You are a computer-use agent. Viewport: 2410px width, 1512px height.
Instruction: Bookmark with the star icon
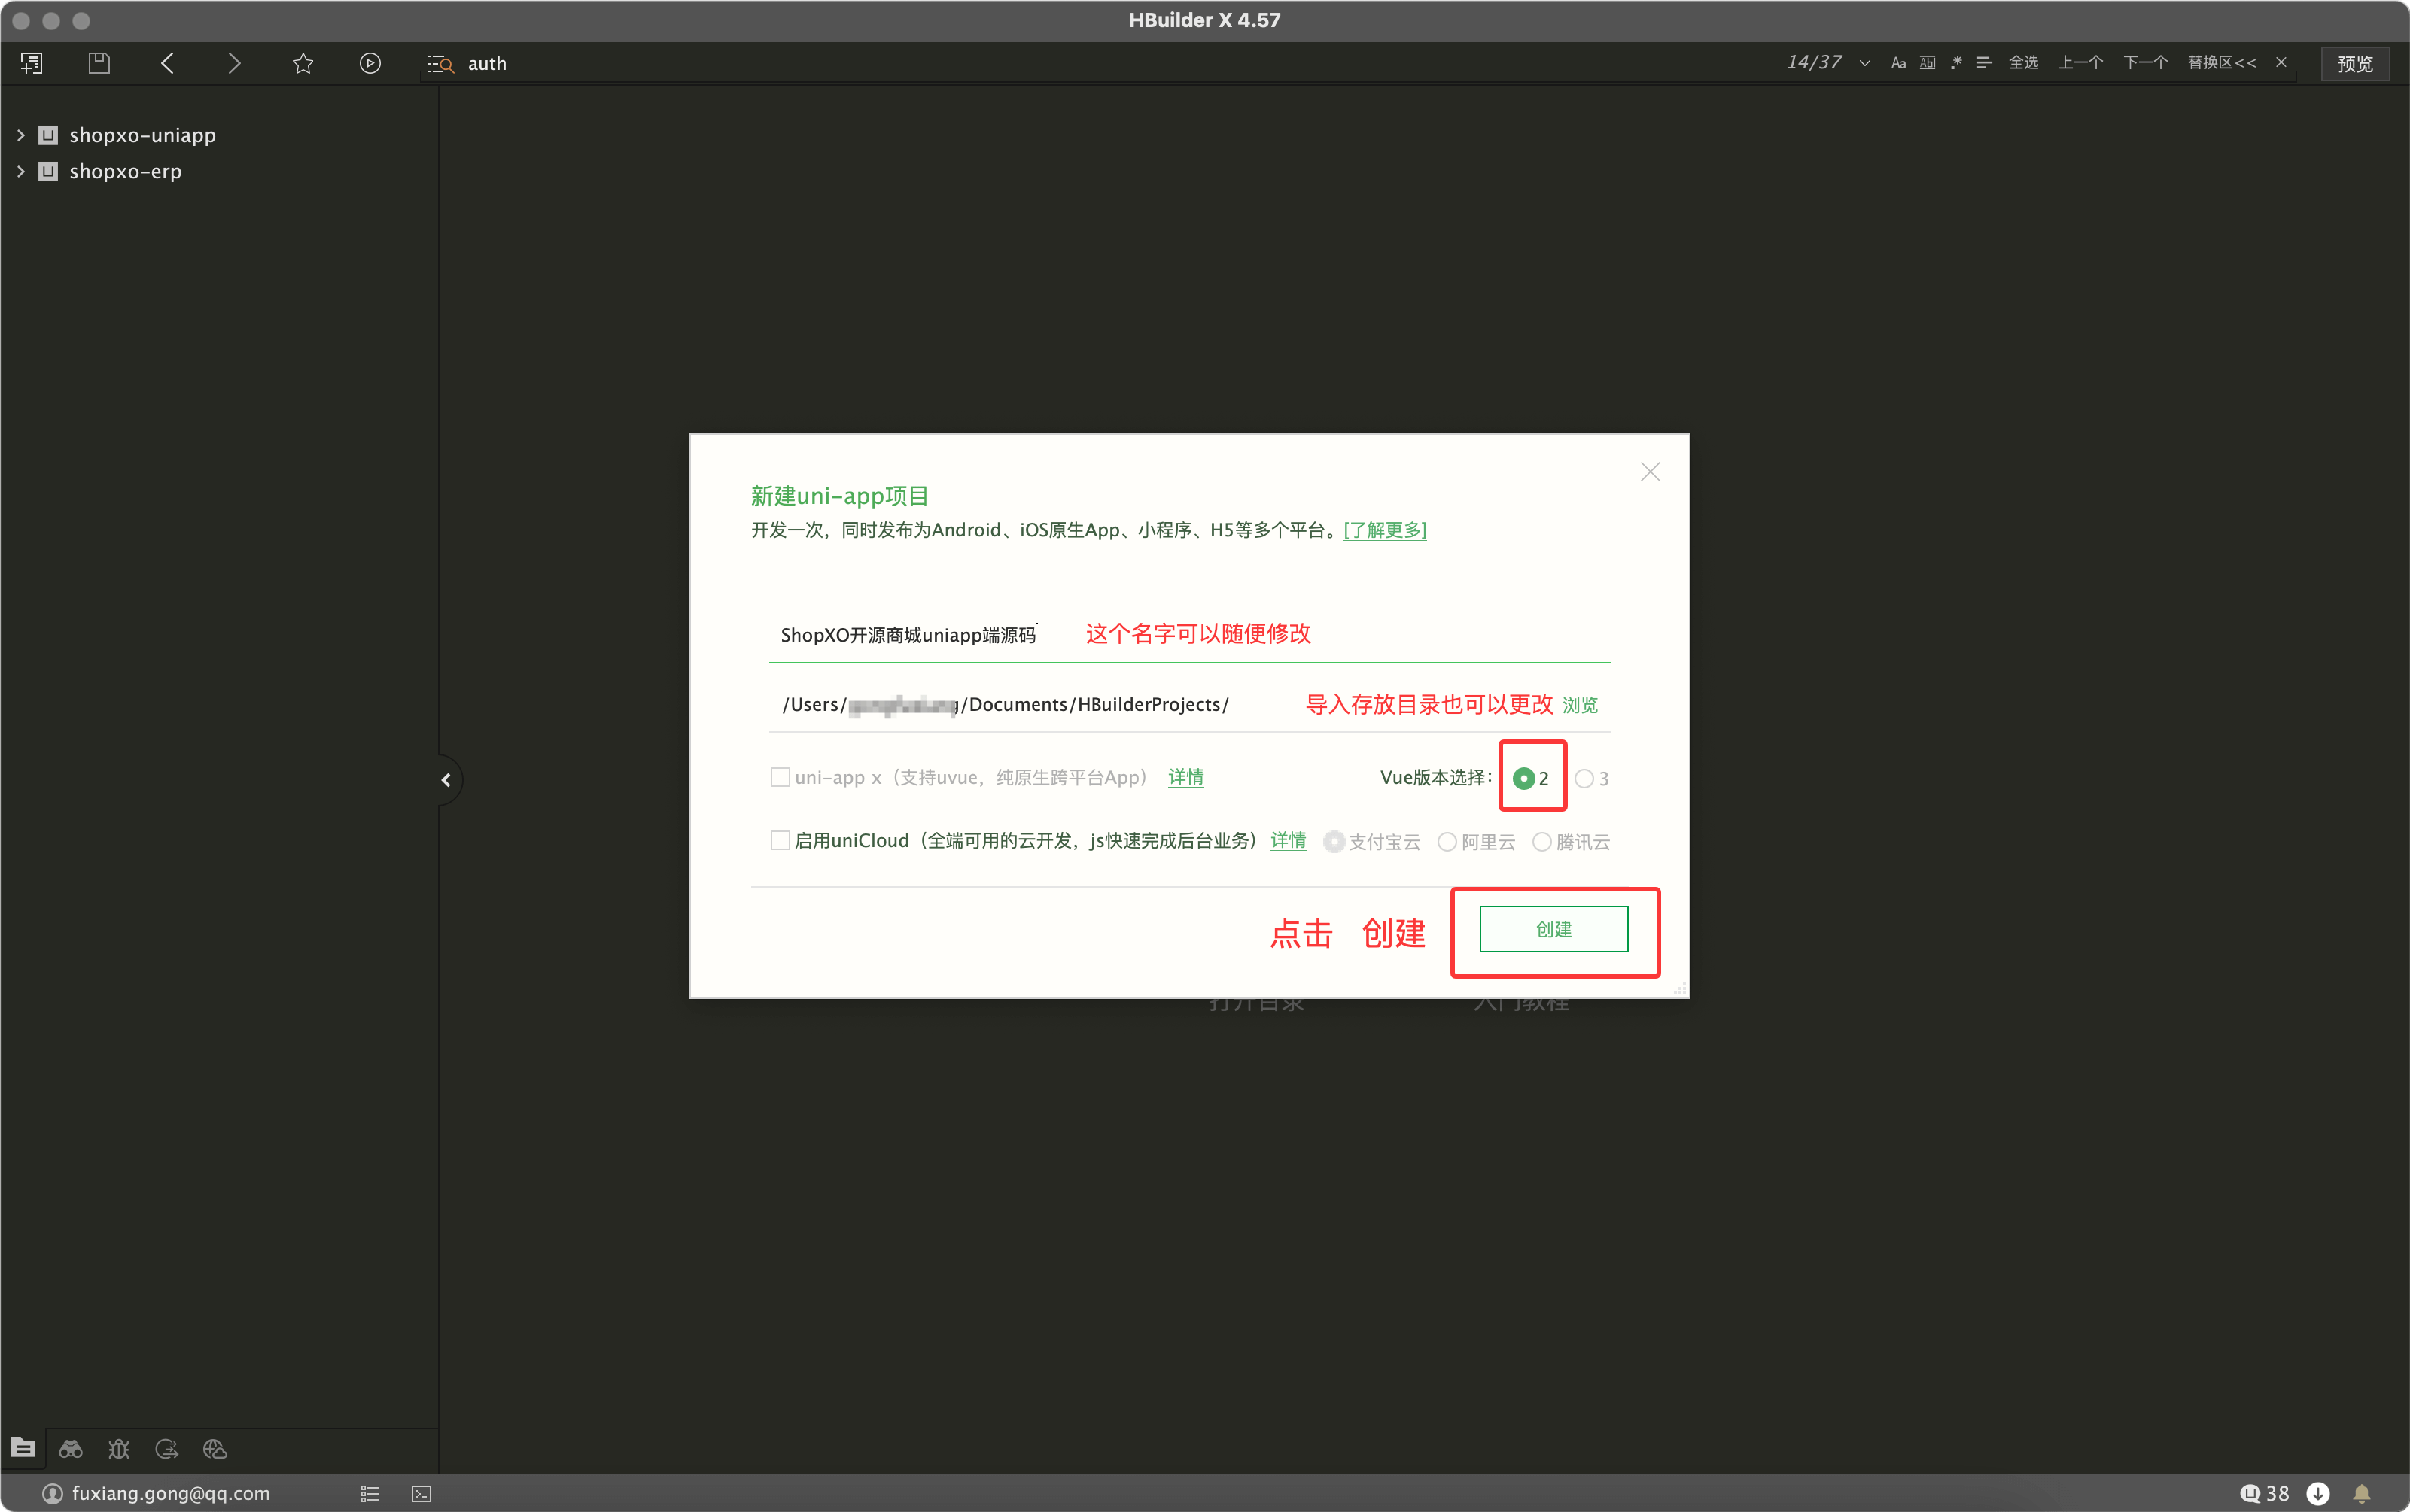[303, 63]
